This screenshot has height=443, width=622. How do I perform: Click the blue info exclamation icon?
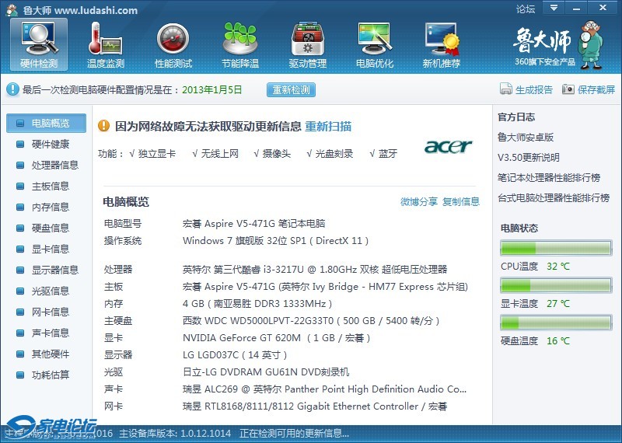(x=12, y=89)
